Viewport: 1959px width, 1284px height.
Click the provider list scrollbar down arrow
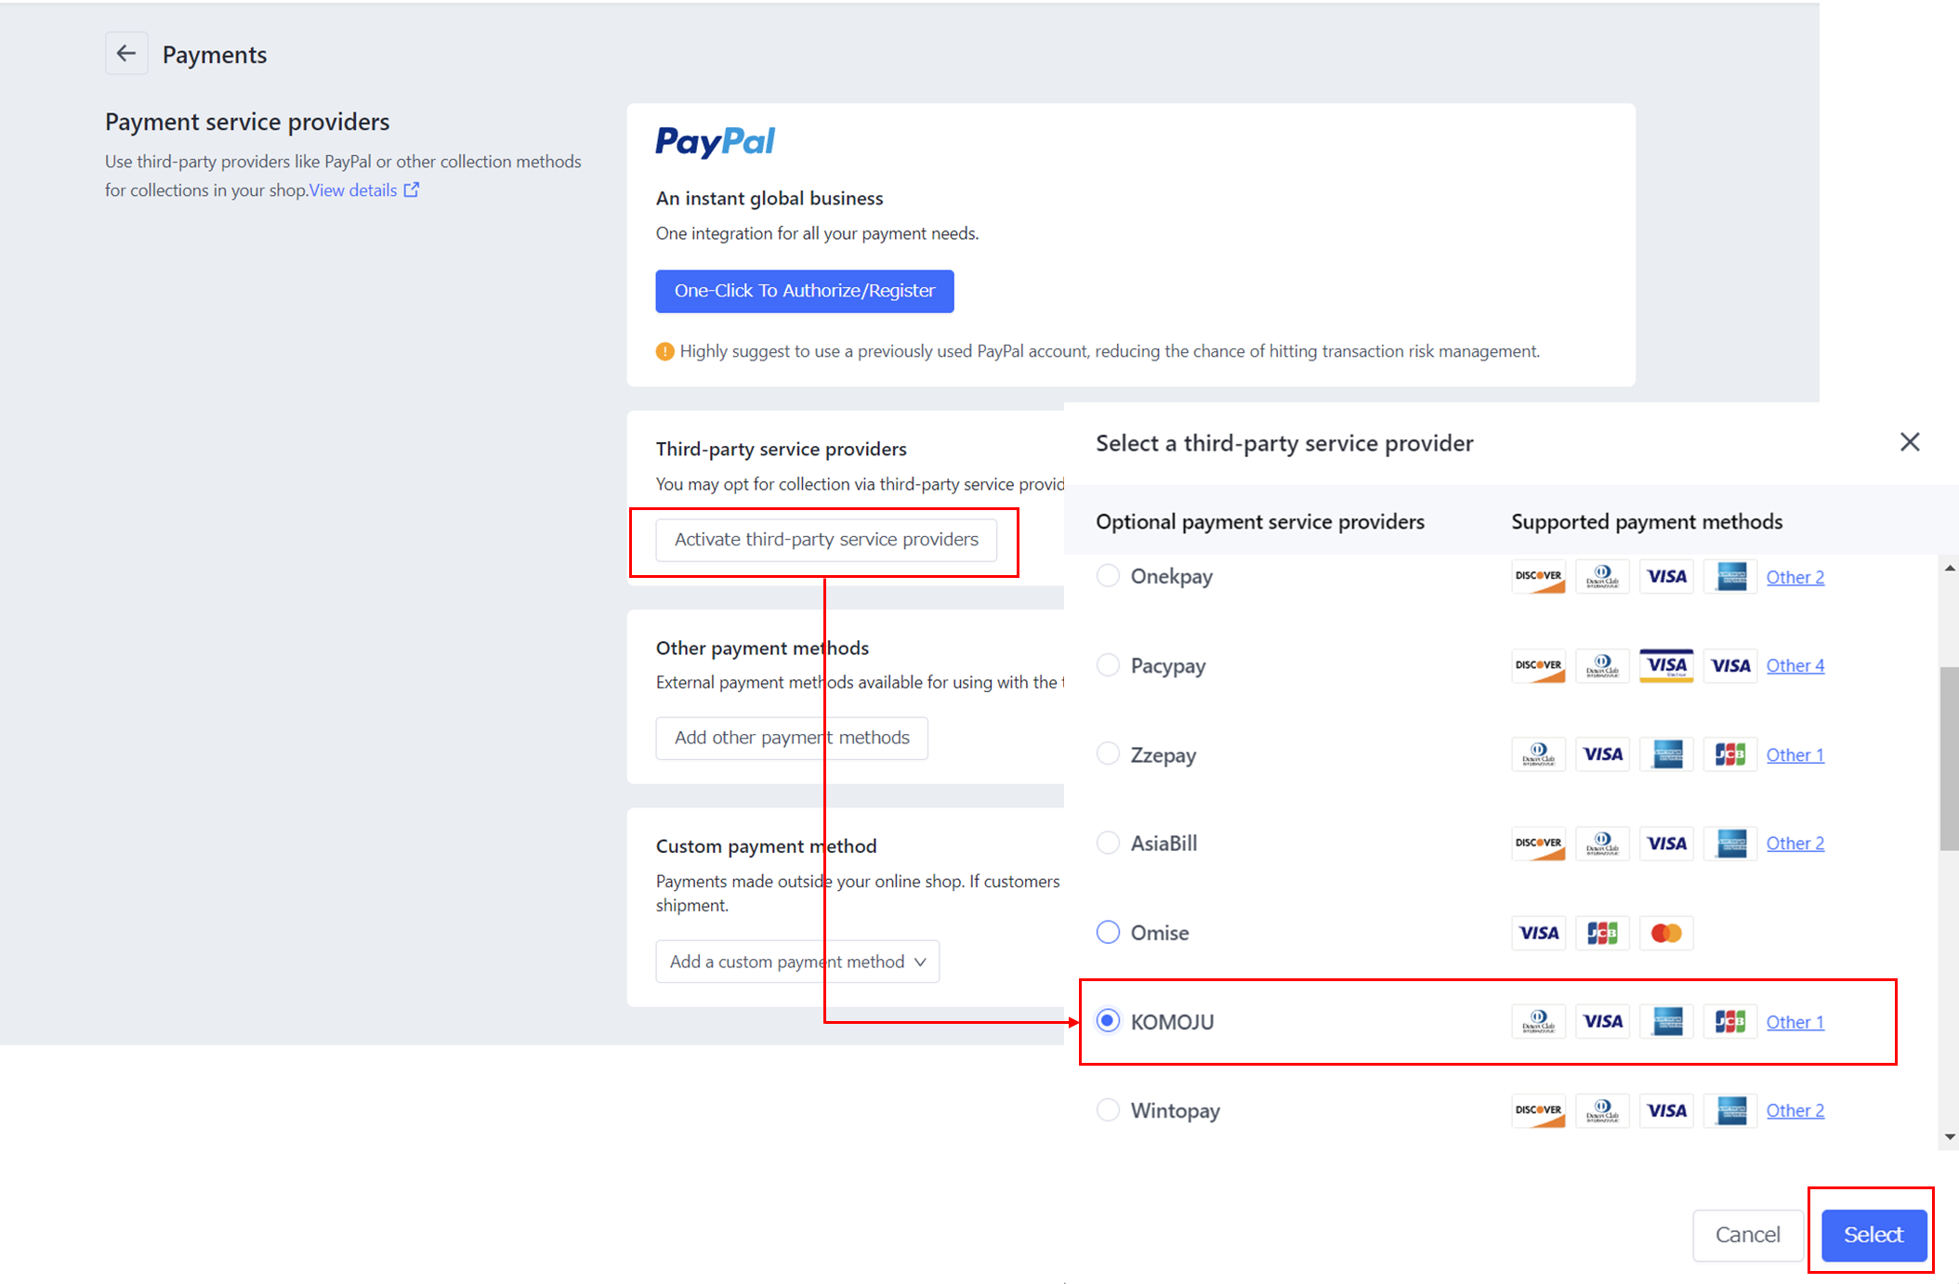pos(1950,1136)
